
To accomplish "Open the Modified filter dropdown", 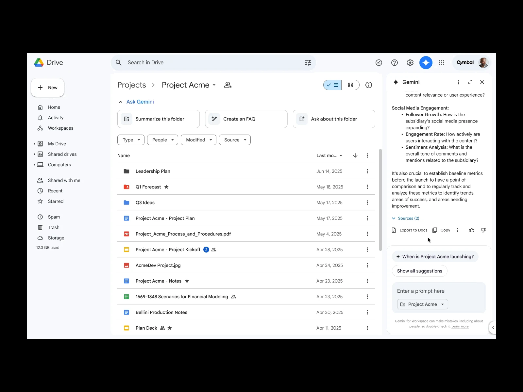I will 198,140.
